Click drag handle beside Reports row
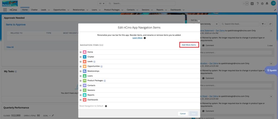This screenshot has width=278, height=119. click(80, 95)
